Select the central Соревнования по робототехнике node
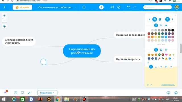This screenshot has width=182, height=102. pyautogui.click(x=82, y=51)
